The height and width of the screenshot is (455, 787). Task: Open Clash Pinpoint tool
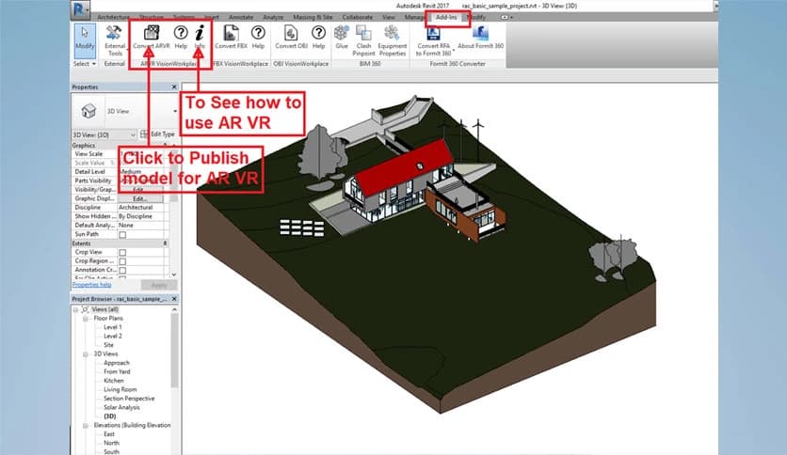point(363,41)
